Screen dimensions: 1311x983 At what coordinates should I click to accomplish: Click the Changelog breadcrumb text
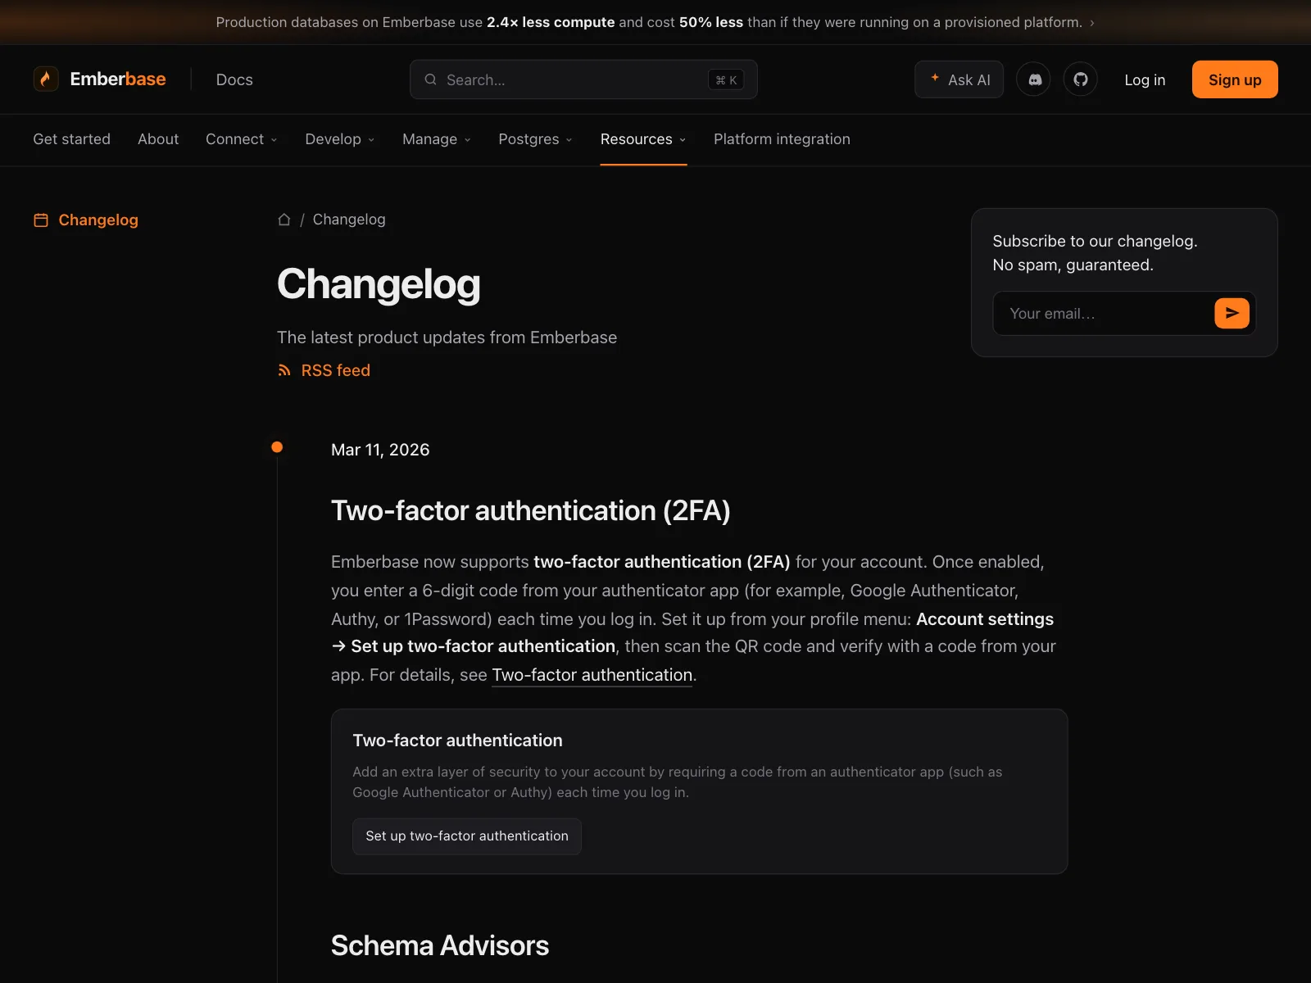coord(349,220)
